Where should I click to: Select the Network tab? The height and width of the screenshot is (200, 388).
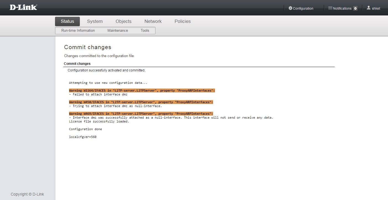[x=153, y=22]
